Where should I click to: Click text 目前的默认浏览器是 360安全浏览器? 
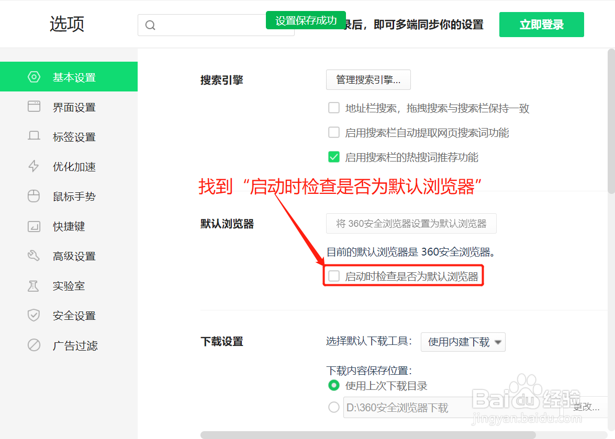pos(411,252)
